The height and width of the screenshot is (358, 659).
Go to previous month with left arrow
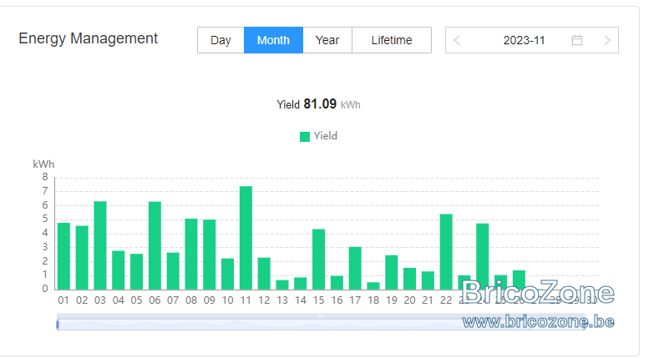457,40
